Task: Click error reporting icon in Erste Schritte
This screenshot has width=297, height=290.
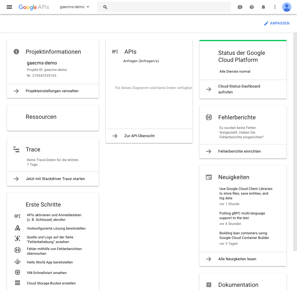Action: click(18, 250)
